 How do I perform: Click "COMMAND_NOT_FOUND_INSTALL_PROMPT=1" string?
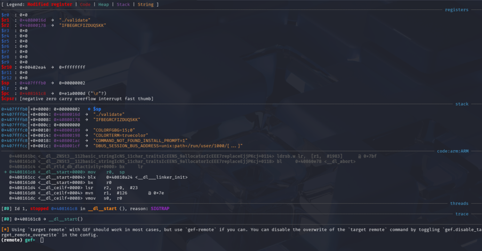pos(140,141)
